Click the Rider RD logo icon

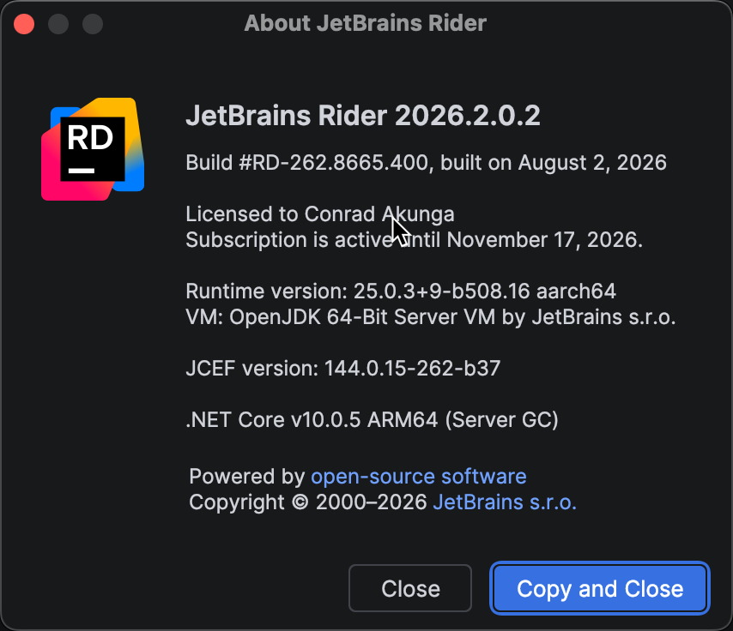[93, 149]
